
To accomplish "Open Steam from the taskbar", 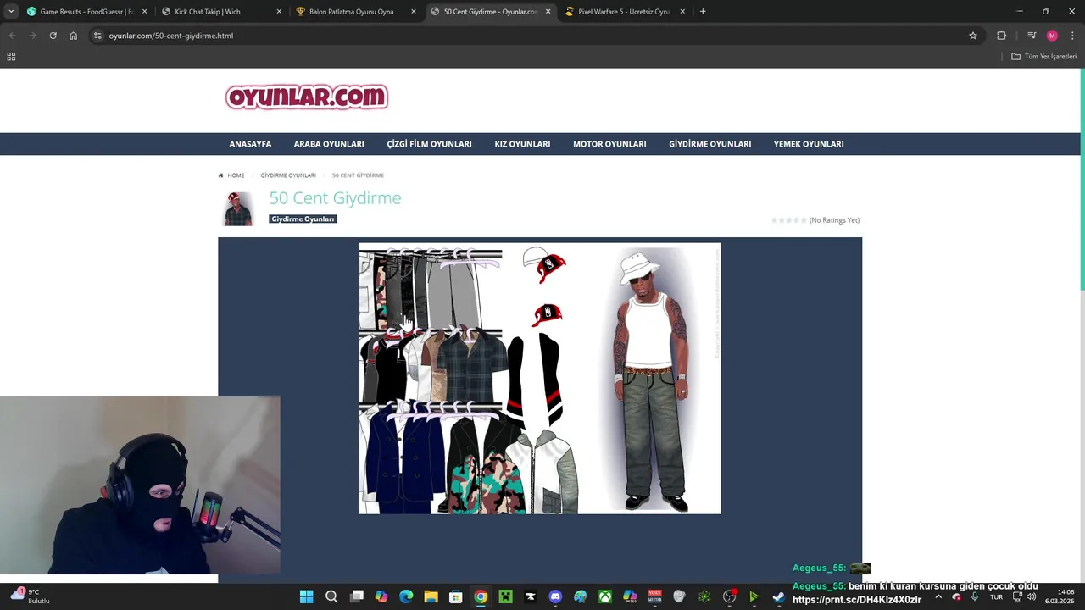I will pos(779,596).
